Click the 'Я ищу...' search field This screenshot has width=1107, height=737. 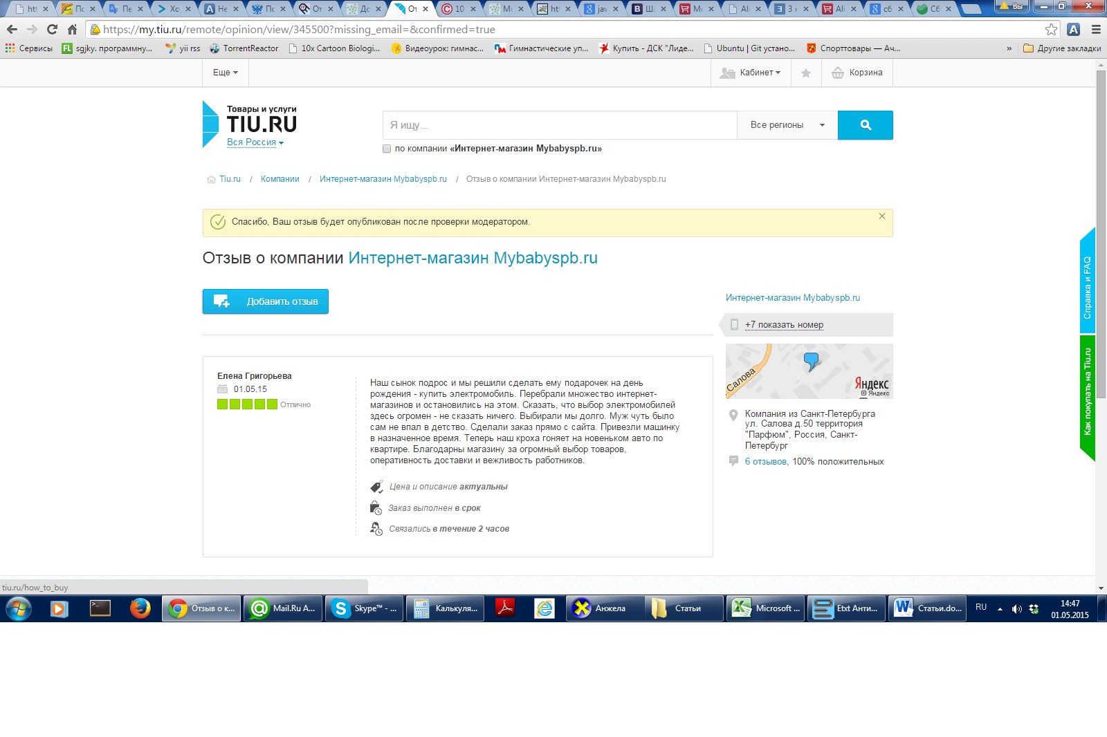point(560,125)
